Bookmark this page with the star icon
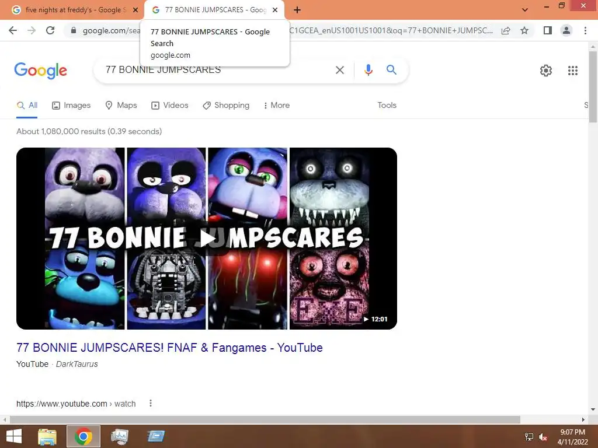 524,30
